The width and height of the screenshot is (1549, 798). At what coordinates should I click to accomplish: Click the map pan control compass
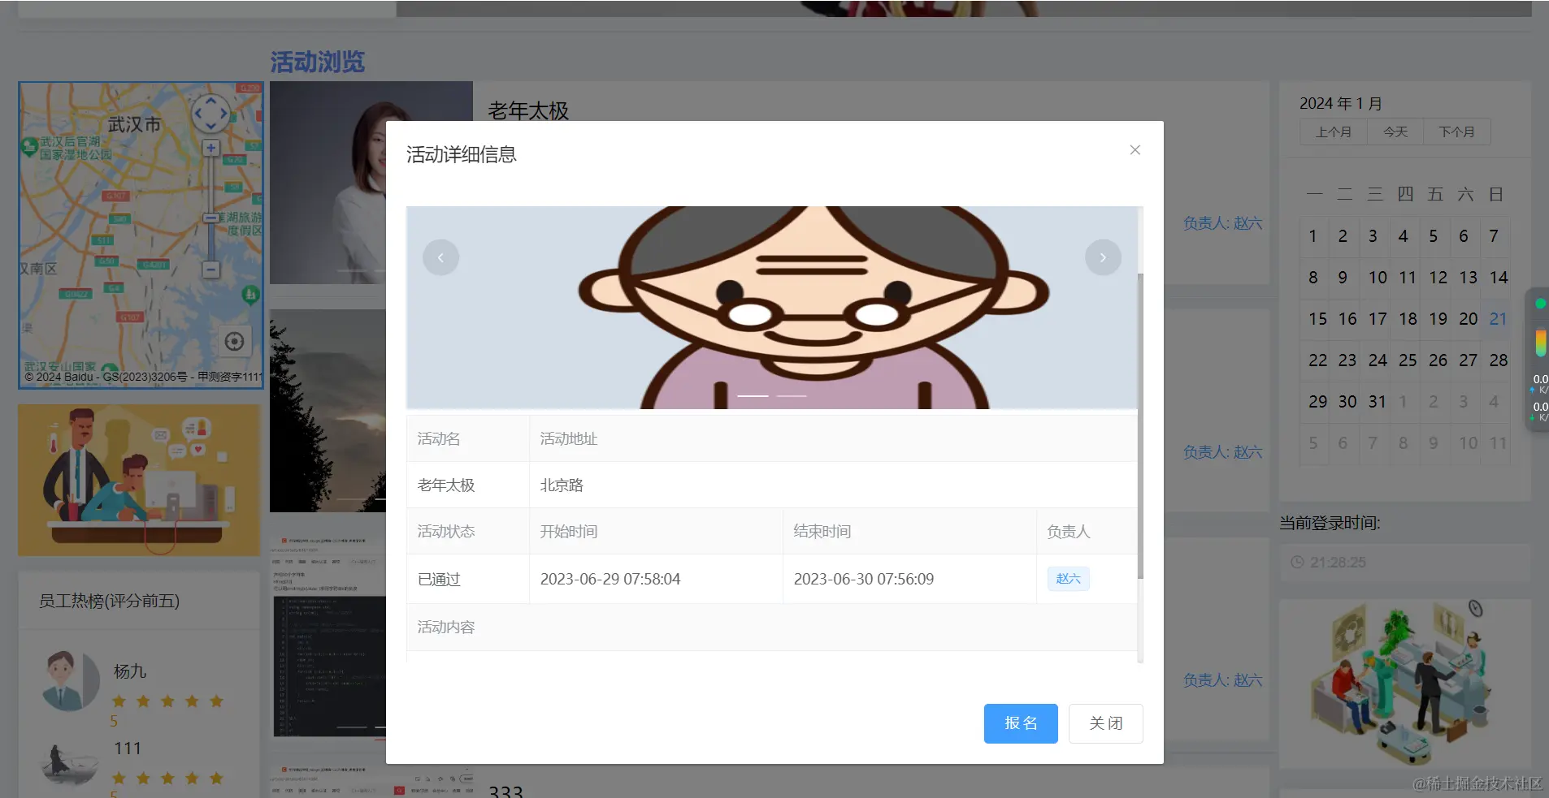210,114
